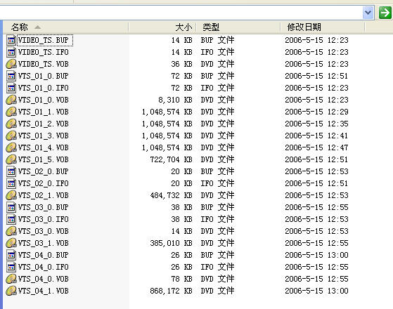Select the VIDEO_TS.BUP file icon

pos(11,40)
